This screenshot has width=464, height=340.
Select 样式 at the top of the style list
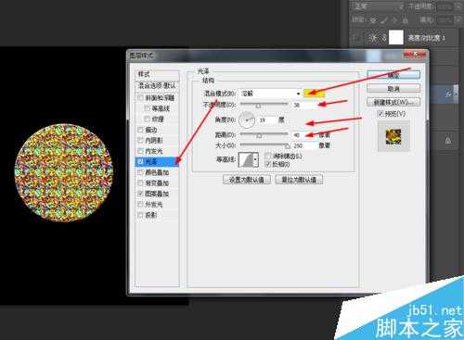click(x=157, y=74)
